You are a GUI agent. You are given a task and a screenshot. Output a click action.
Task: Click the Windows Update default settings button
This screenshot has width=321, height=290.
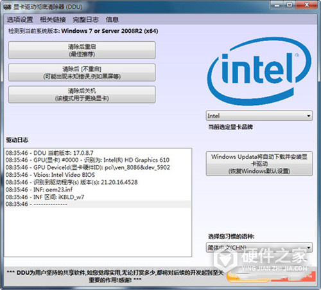coord(259,164)
